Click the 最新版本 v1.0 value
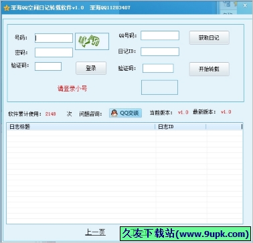Image resolution: width=253 pixels, height=243 pixels. point(226,112)
